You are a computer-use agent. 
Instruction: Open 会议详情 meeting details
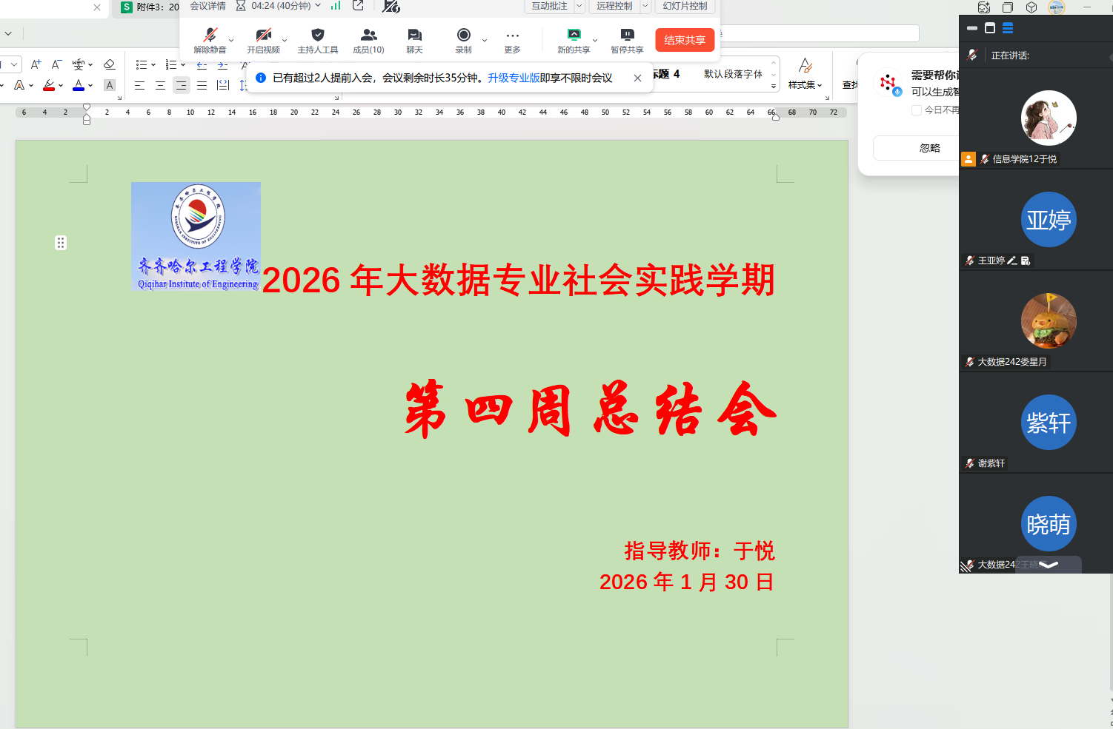click(x=207, y=6)
